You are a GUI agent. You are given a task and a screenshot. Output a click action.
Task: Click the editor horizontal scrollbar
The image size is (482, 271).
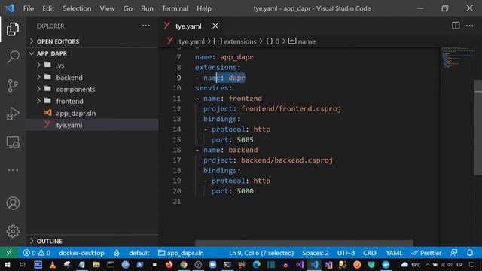304,243
